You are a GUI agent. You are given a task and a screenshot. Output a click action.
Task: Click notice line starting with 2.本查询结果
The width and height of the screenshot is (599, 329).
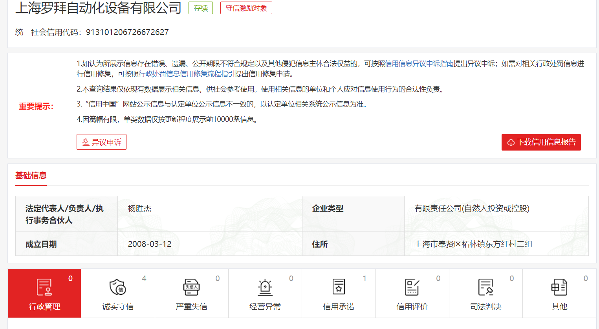tap(261, 89)
